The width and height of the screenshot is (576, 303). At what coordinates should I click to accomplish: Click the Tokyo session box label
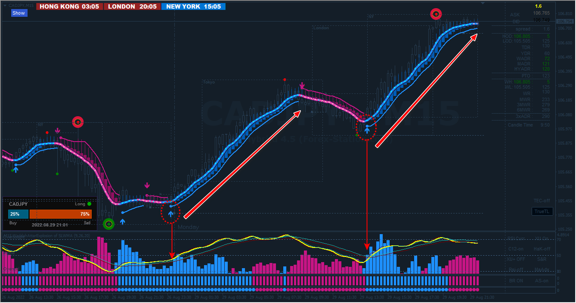click(209, 82)
